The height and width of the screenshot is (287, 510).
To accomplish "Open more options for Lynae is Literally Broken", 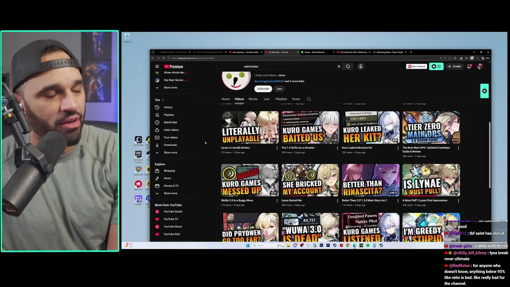I will pos(277,148).
